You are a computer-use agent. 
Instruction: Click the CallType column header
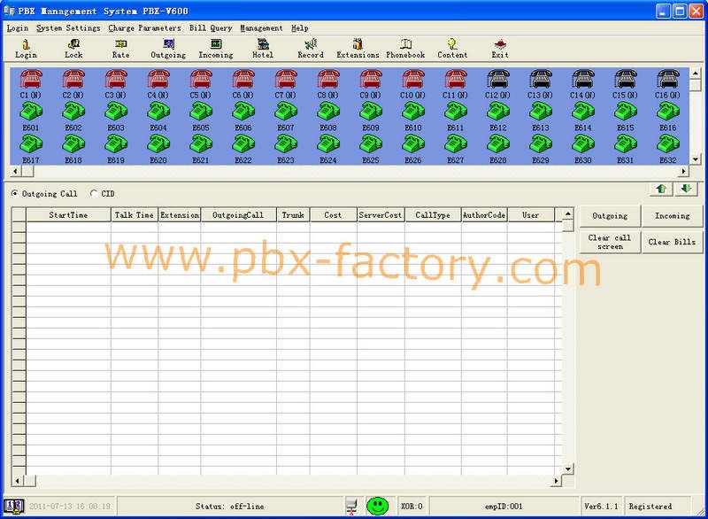coord(433,215)
